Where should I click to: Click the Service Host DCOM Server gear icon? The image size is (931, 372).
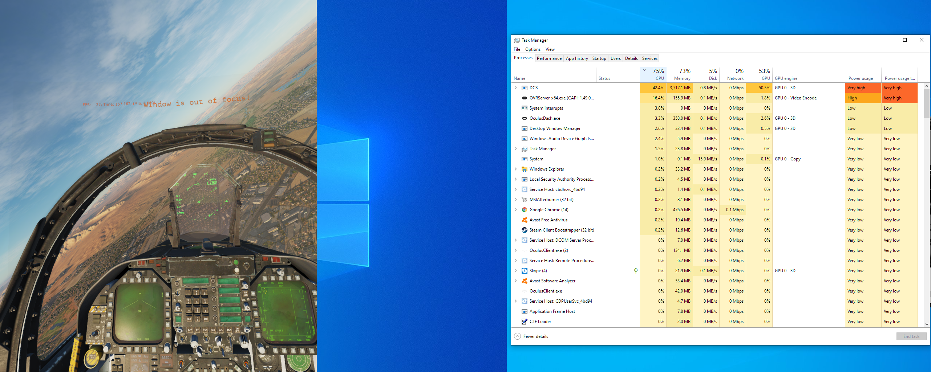point(524,240)
